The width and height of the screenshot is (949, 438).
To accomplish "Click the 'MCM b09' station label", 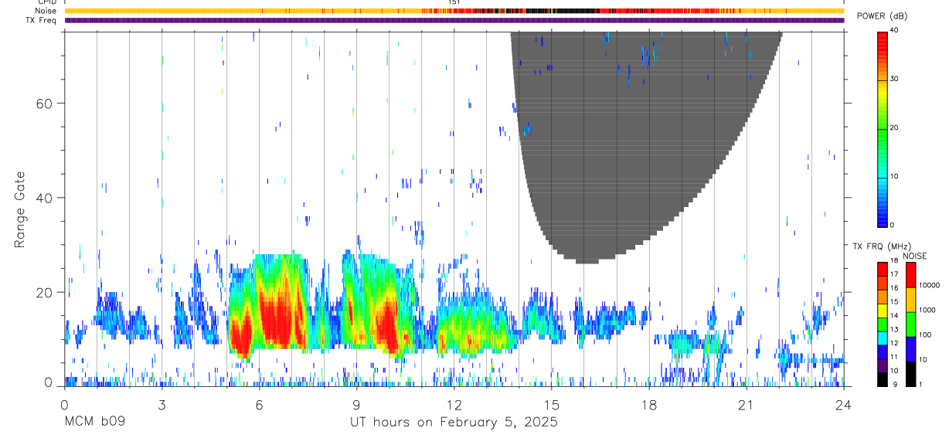I will point(95,423).
